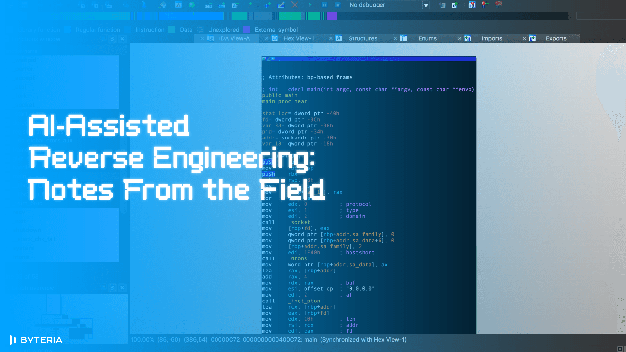Close the Functions window panel
This screenshot has width=626, height=352.
(122, 39)
